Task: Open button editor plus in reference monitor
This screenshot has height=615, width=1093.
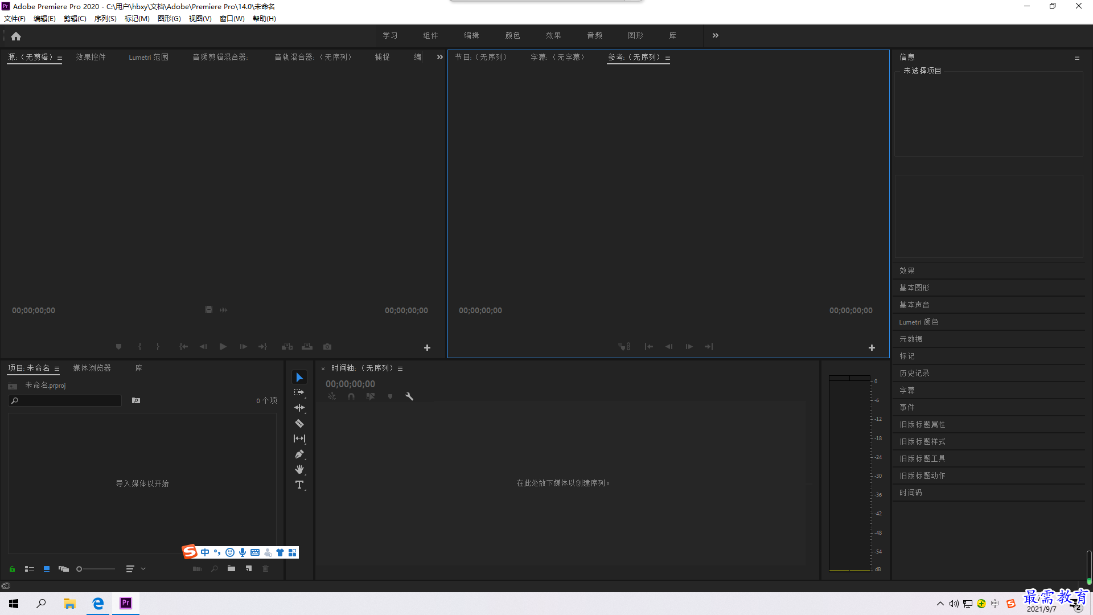Action: click(x=872, y=347)
